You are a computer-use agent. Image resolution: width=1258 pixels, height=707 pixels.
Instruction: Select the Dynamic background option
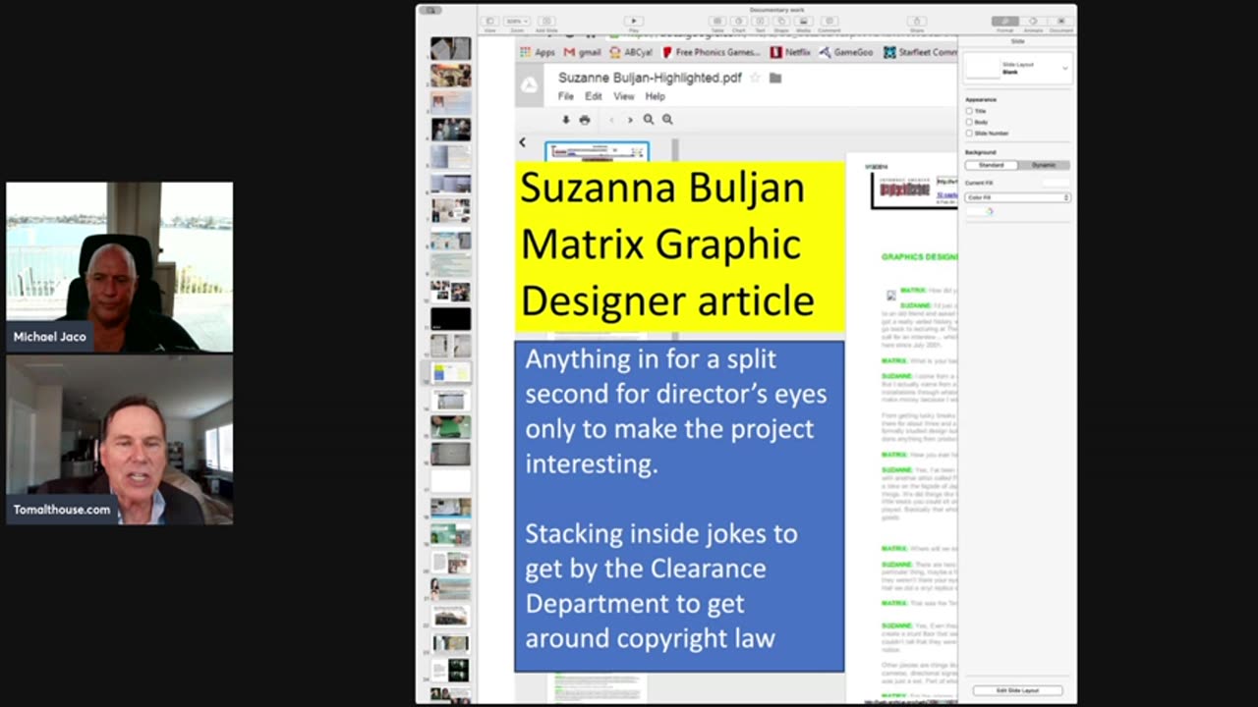click(1044, 165)
